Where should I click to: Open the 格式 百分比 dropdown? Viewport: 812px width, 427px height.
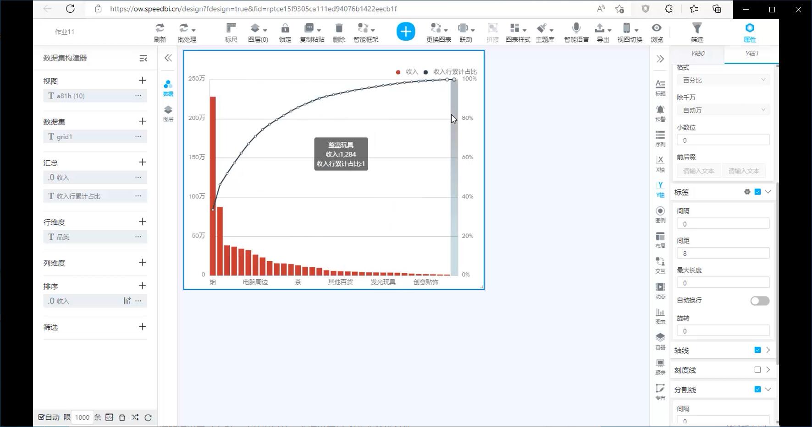click(x=723, y=80)
